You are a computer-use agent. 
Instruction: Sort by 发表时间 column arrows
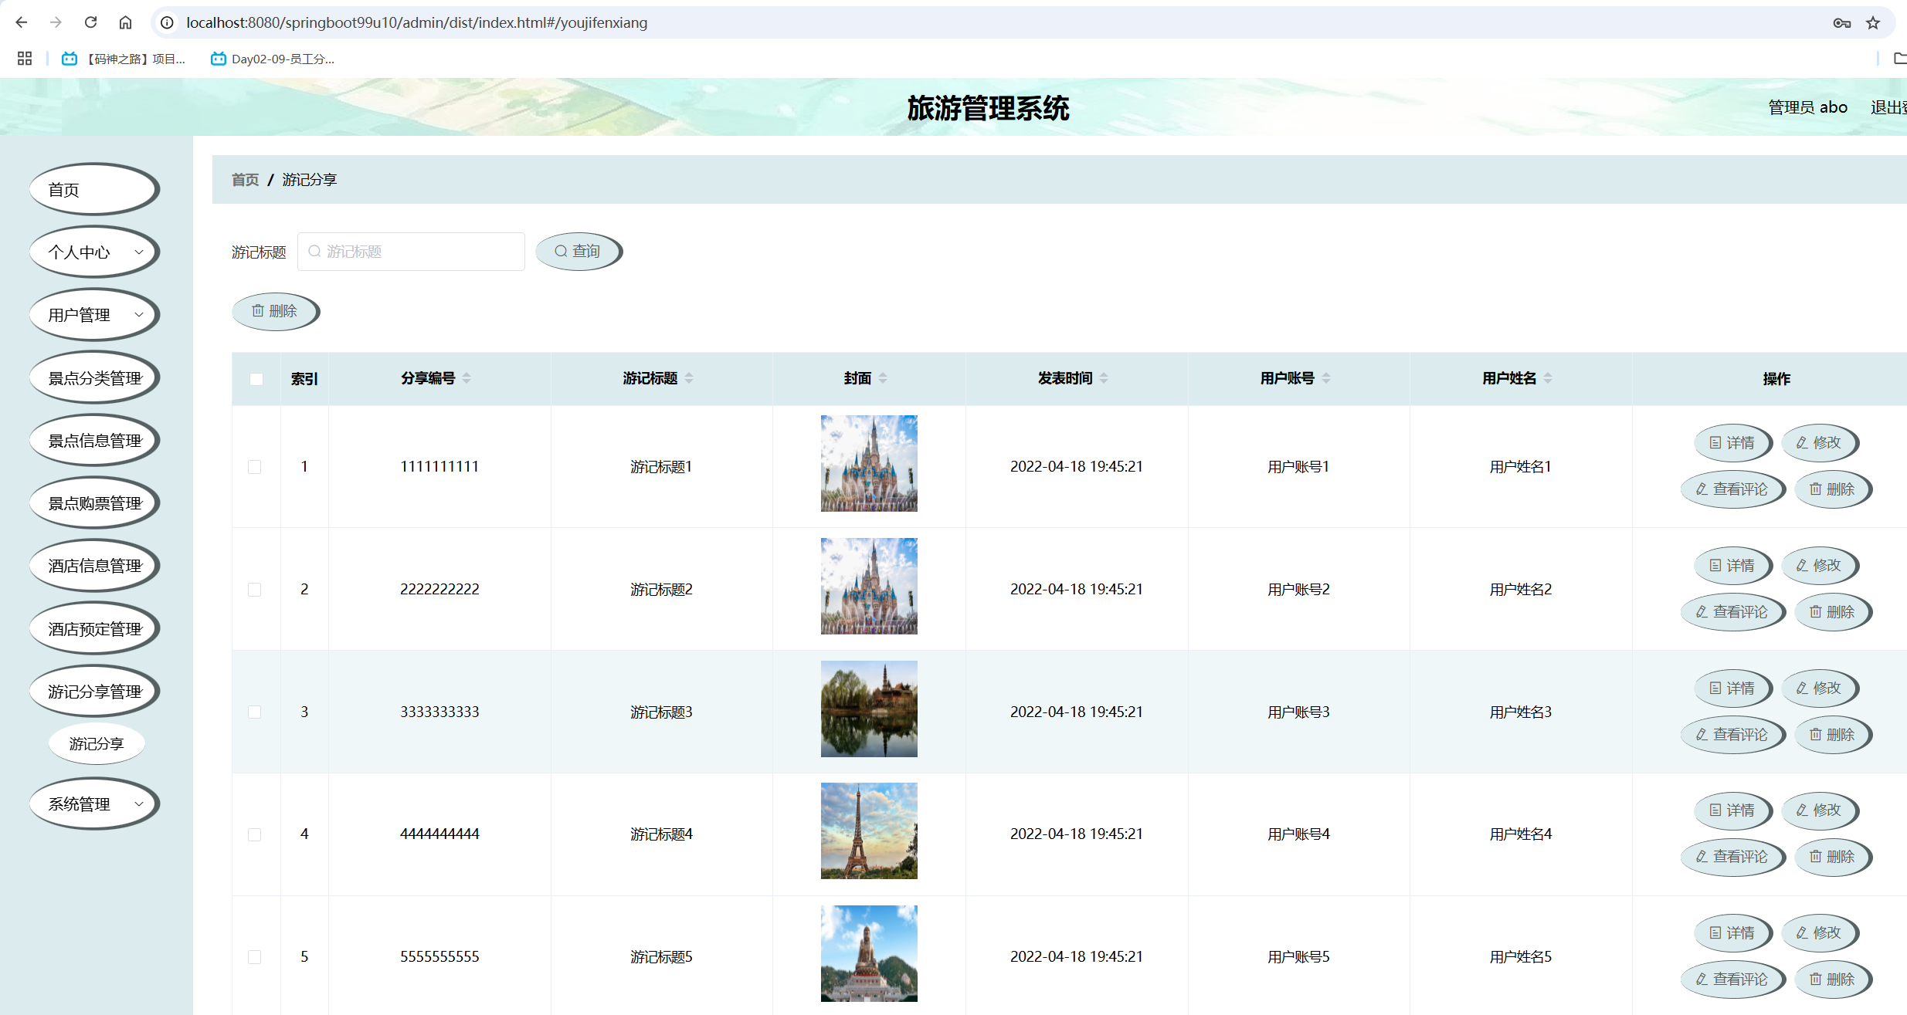[x=1104, y=378]
